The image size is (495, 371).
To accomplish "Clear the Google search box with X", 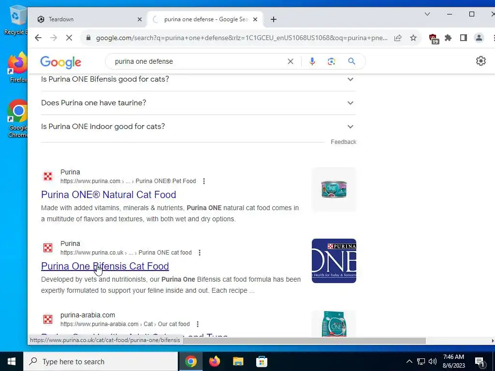I will pos(291,61).
